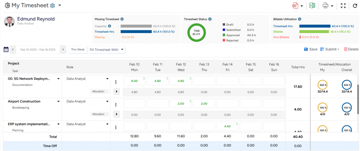Screen dimensions: 360x151
Task: Open the calendar date picker
Action: tap(6, 50)
